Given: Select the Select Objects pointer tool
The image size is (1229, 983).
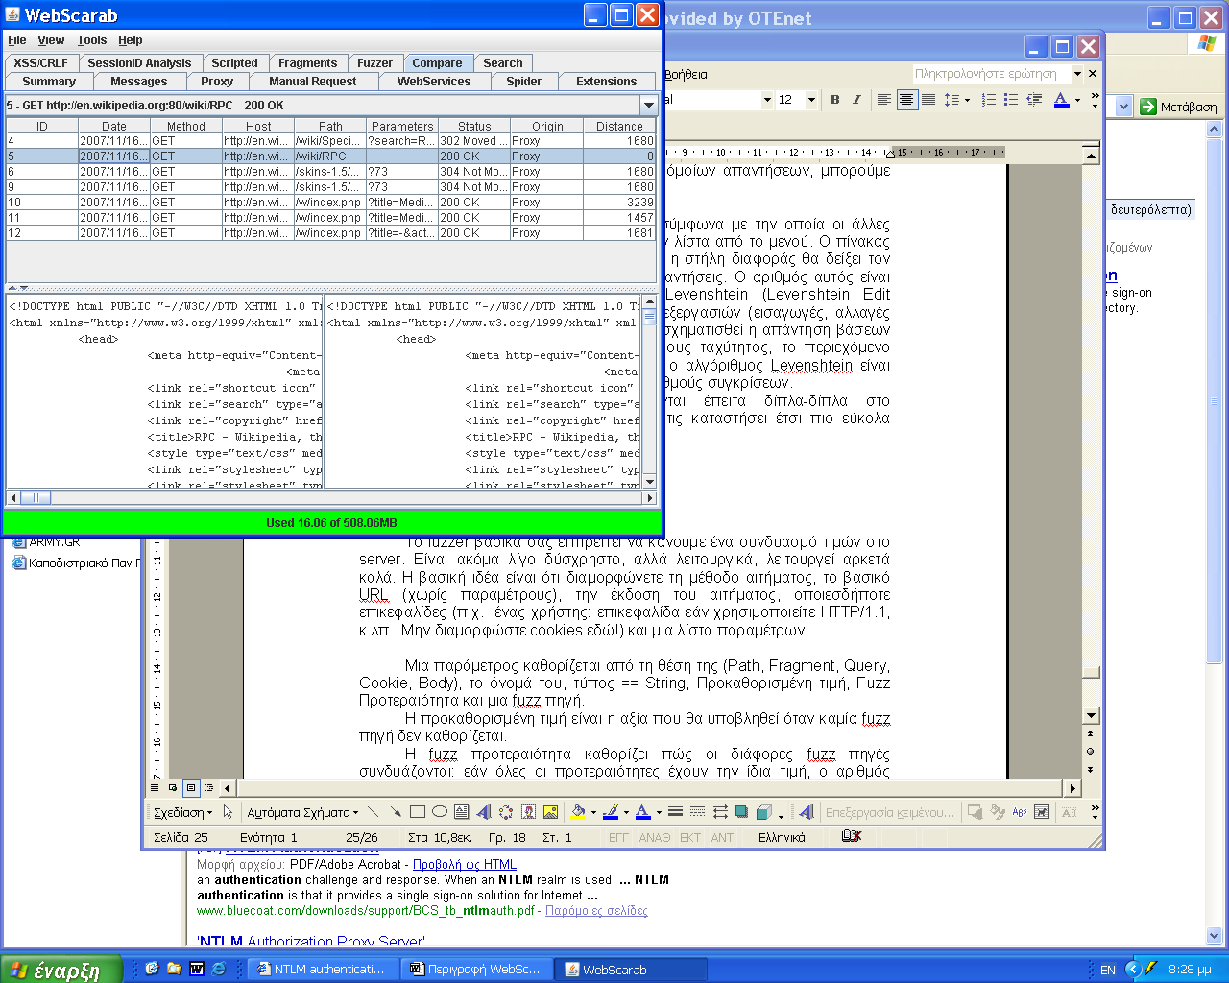Looking at the screenshot, I should [228, 812].
